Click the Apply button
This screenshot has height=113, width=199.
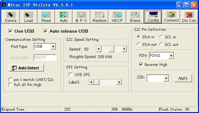[183, 78]
